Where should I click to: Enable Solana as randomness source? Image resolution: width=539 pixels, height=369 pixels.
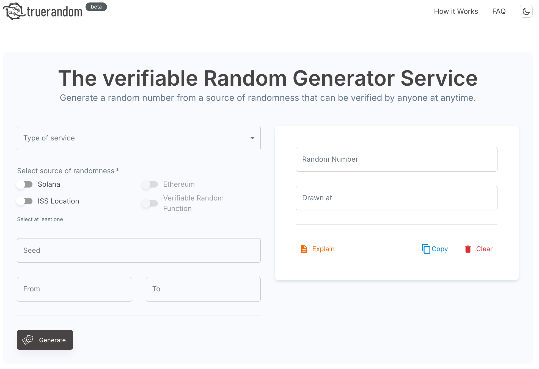pos(24,184)
